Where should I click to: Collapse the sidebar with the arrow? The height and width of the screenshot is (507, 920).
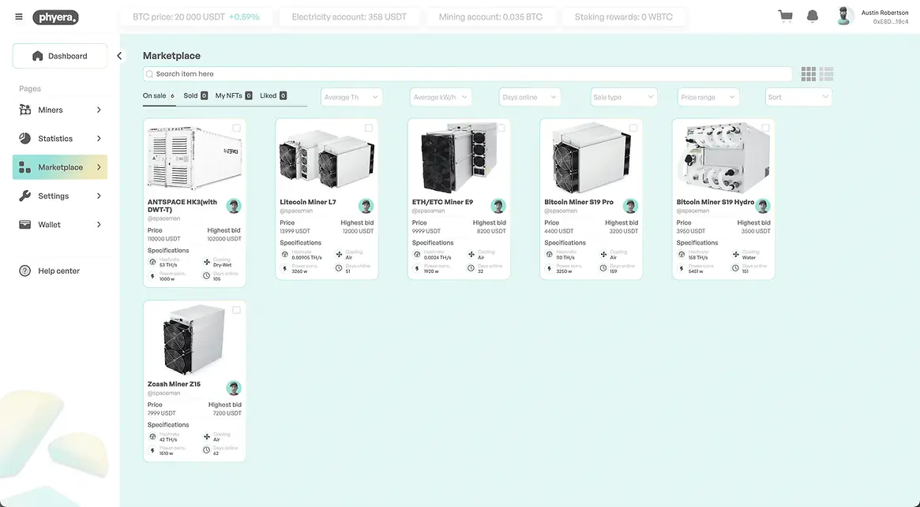120,56
